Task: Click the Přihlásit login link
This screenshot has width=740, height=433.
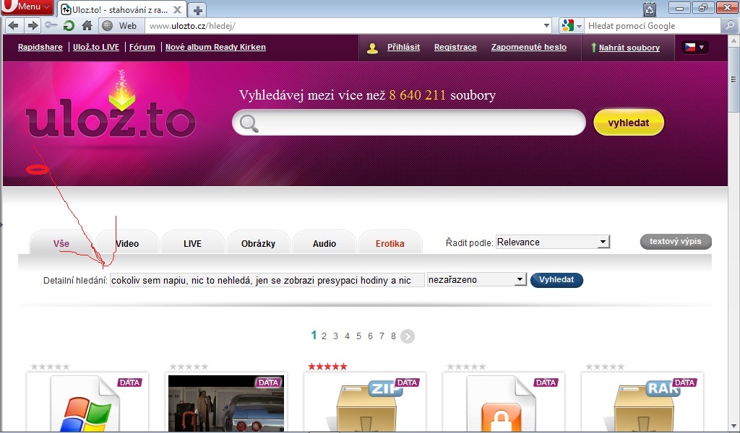Action: tap(403, 47)
